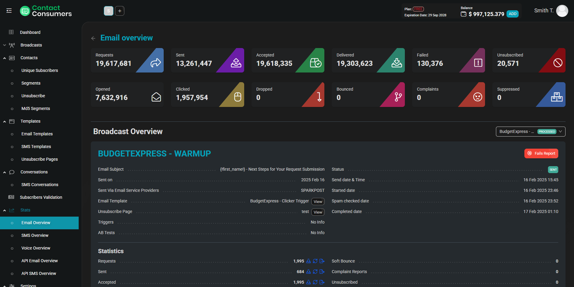574x287 pixels.
Task: Click the Opened 7,632,916 card
Action: (127, 94)
